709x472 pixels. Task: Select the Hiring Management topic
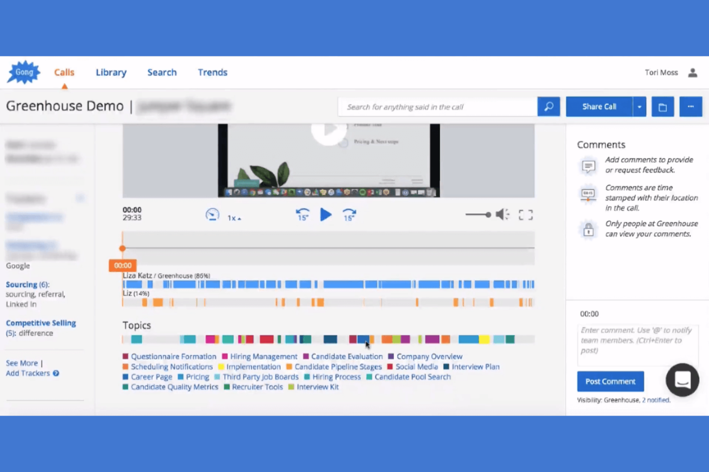[260, 356]
